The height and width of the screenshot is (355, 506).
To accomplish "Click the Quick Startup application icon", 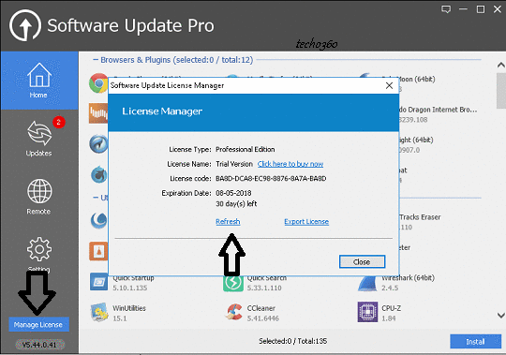I will pyautogui.click(x=98, y=282).
